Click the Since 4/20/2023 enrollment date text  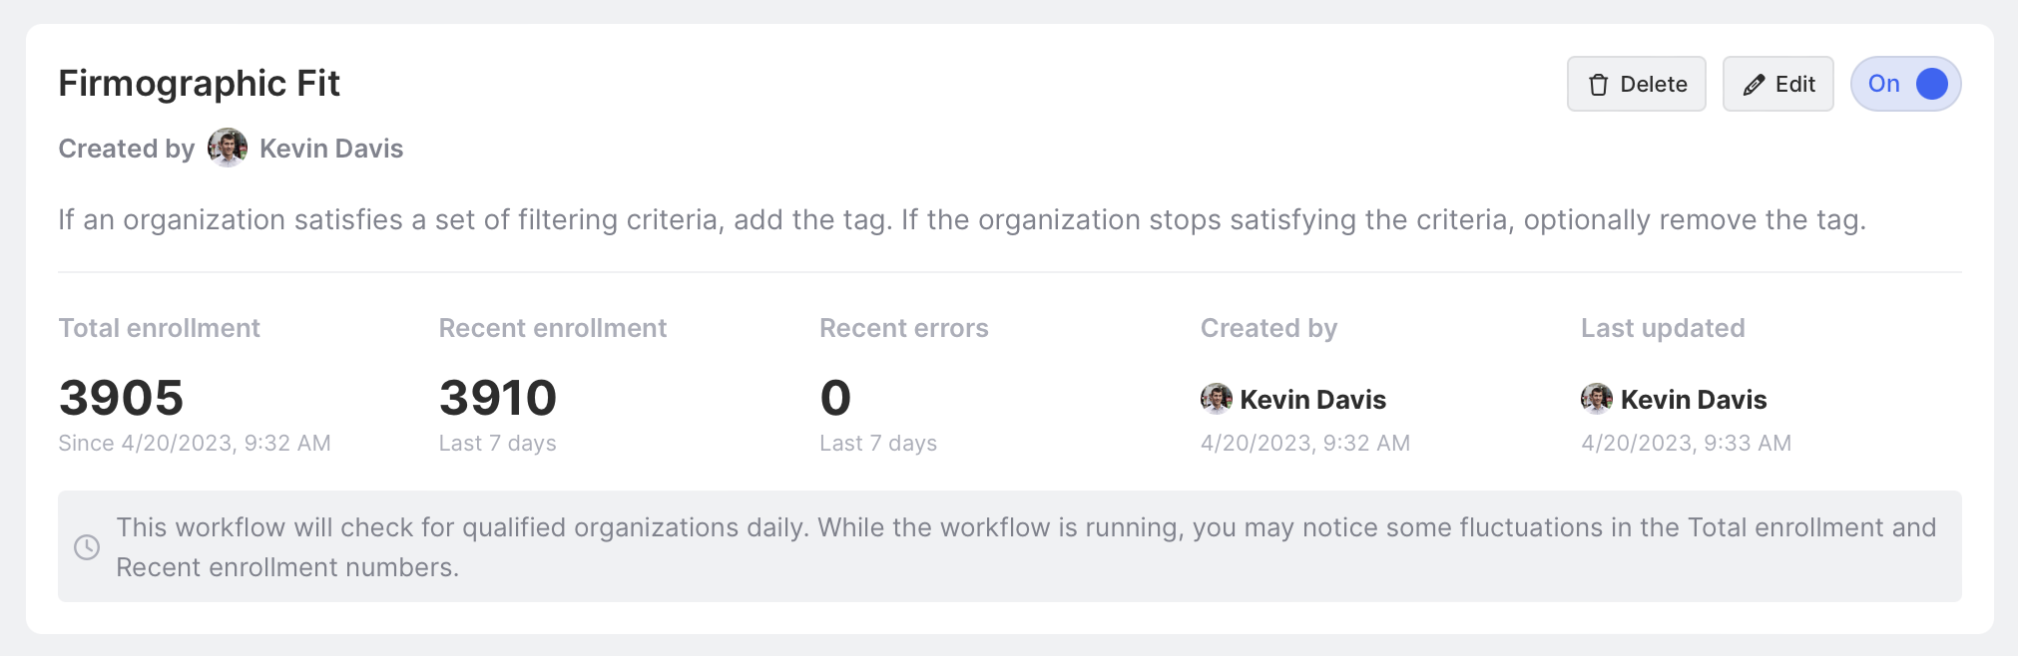[195, 443]
